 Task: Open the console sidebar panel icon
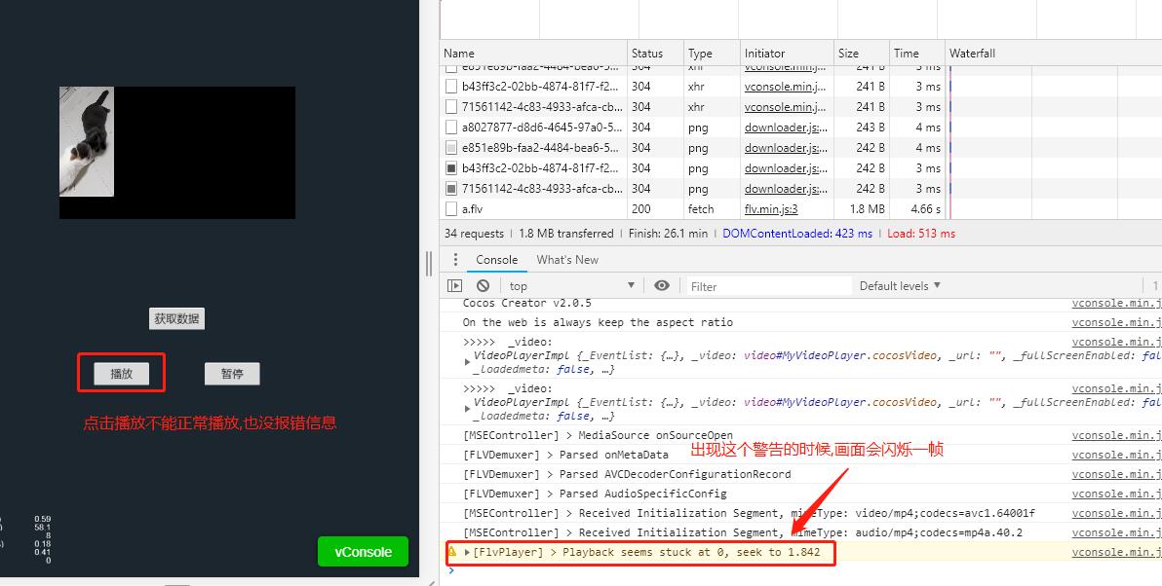coord(454,284)
